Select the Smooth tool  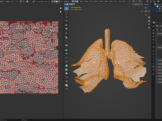point(66,74)
